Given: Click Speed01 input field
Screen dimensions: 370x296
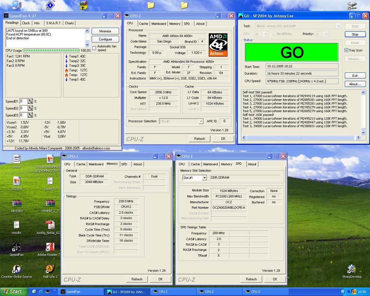Looking at the screenshot, I should (23, 101).
